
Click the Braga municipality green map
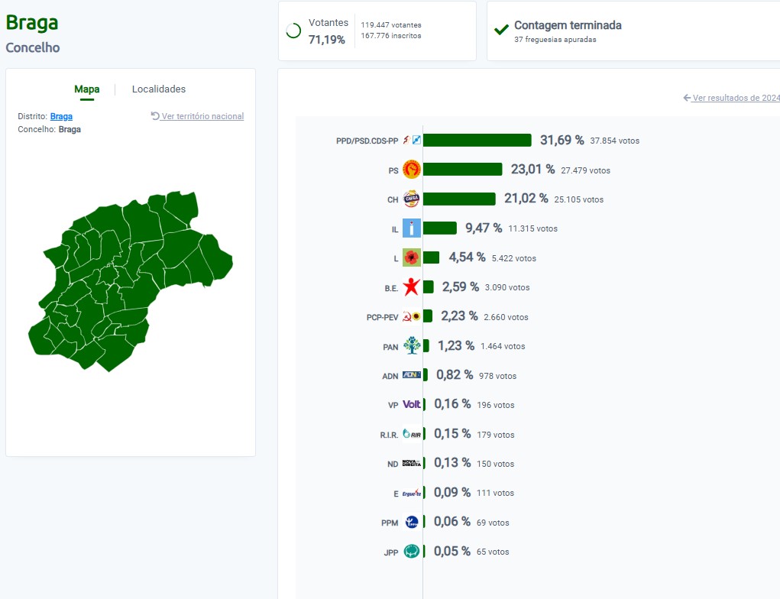click(x=129, y=281)
